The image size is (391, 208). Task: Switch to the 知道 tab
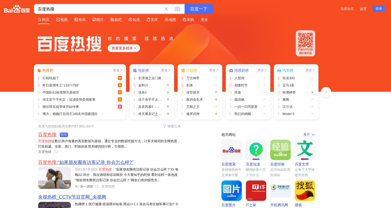[x=134, y=20]
